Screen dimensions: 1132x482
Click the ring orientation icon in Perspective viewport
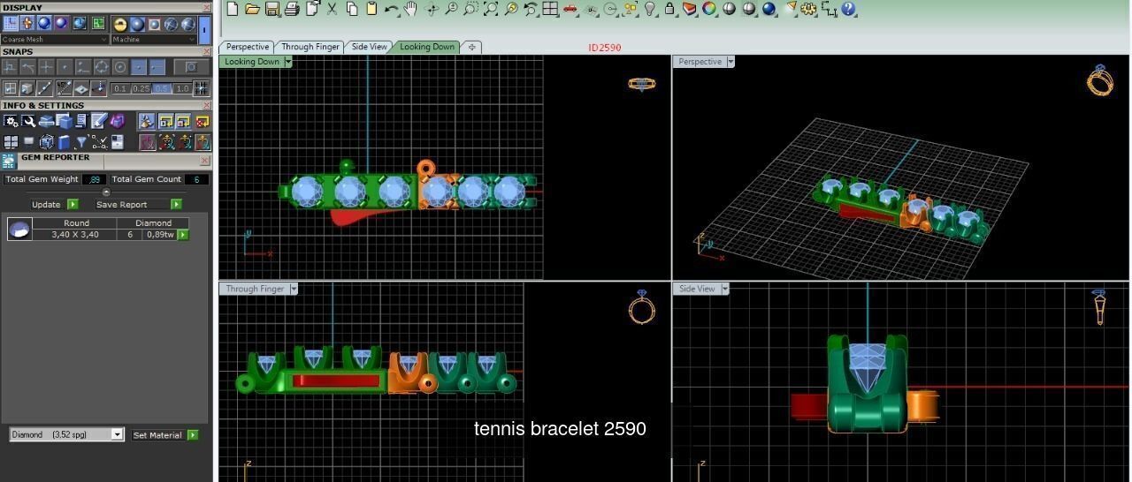tap(1100, 80)
